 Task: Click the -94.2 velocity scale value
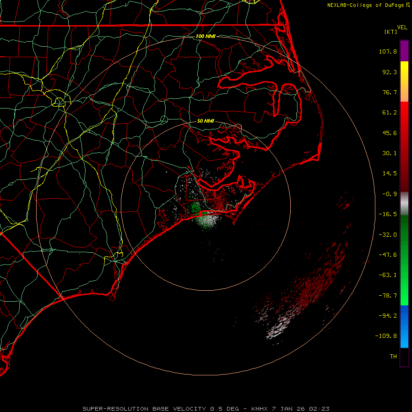(x=388, y=316)
